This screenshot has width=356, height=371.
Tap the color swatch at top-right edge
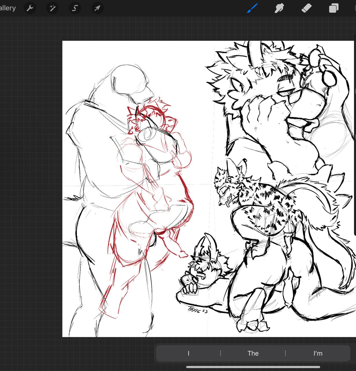pyautogui.click(x=354, y=8)
